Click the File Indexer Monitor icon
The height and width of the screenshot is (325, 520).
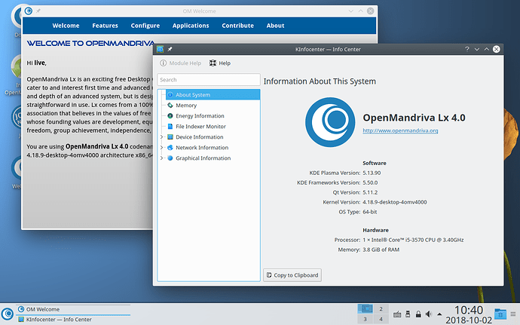coord(170,127)
